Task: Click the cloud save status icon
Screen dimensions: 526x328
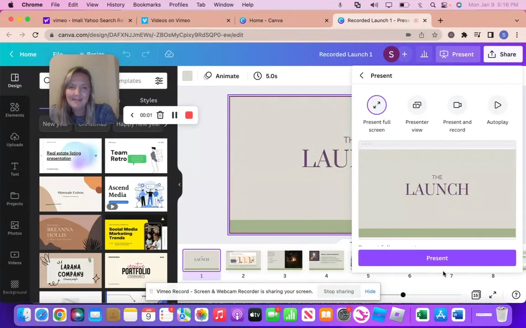Action: click(x=169, y=54)
